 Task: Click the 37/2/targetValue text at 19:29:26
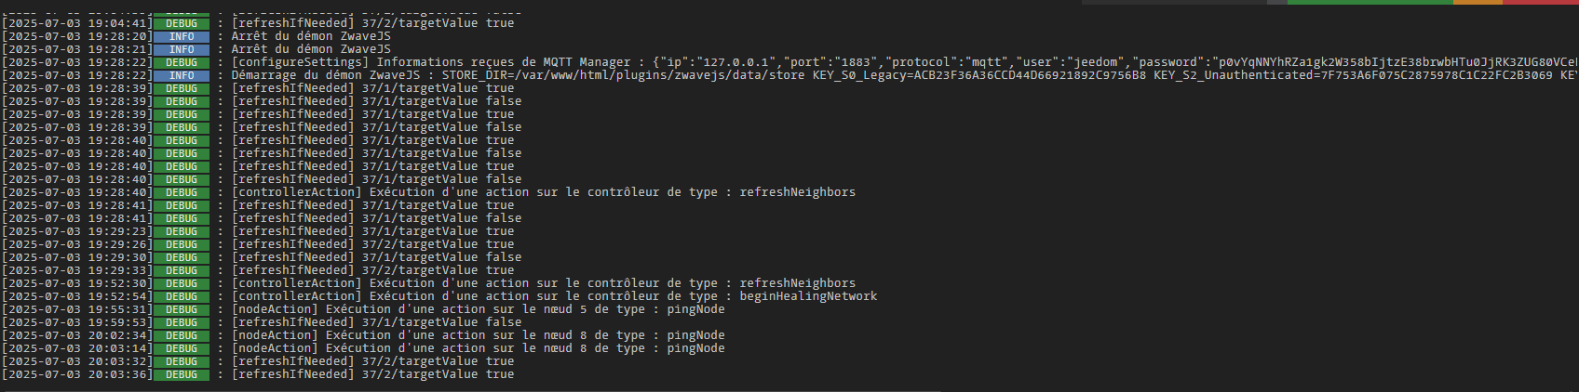click(420, 244)
